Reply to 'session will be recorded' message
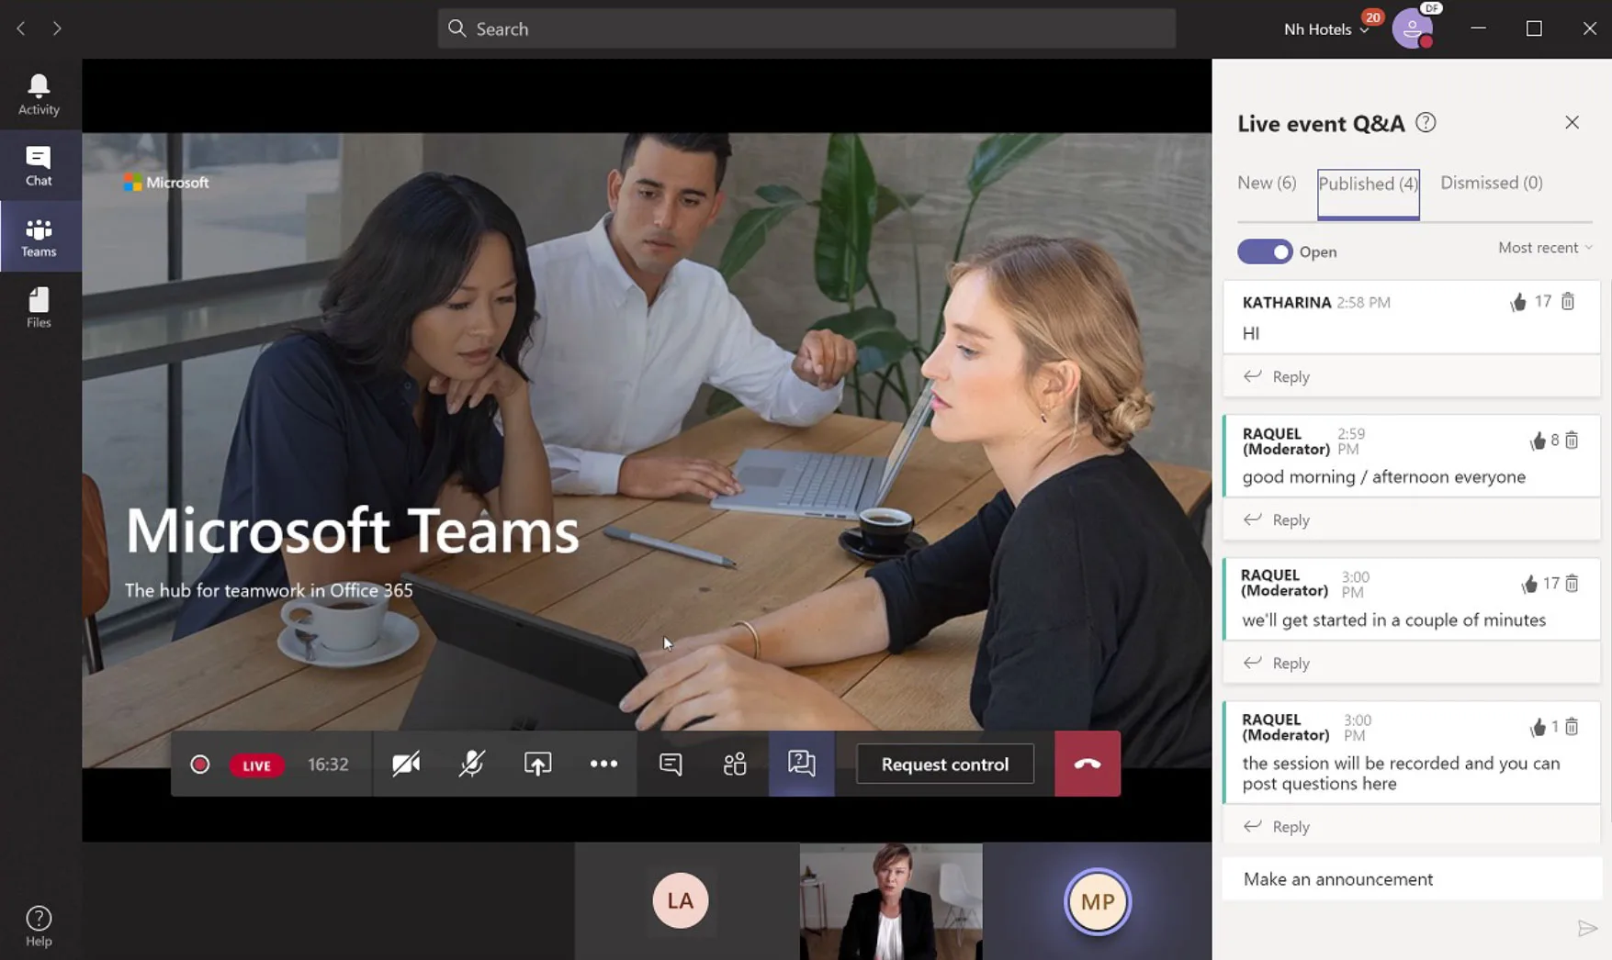1612x960 pixels. coord(1278,826)
